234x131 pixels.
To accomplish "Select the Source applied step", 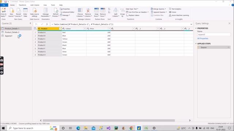I will 214,47.
